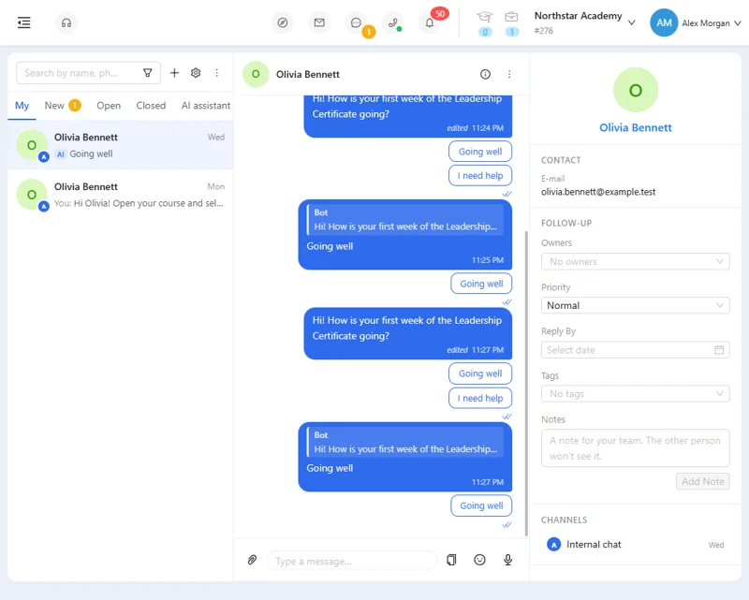Record a voice message with microphone
The image size is (749, 600).
(x=507, y=560)
